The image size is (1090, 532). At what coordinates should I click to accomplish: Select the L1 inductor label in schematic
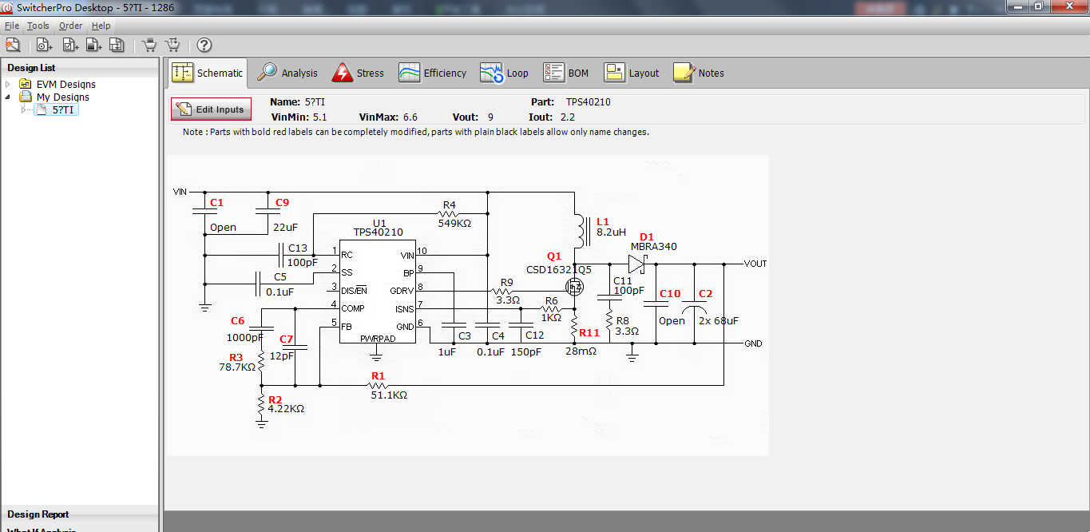603,221
